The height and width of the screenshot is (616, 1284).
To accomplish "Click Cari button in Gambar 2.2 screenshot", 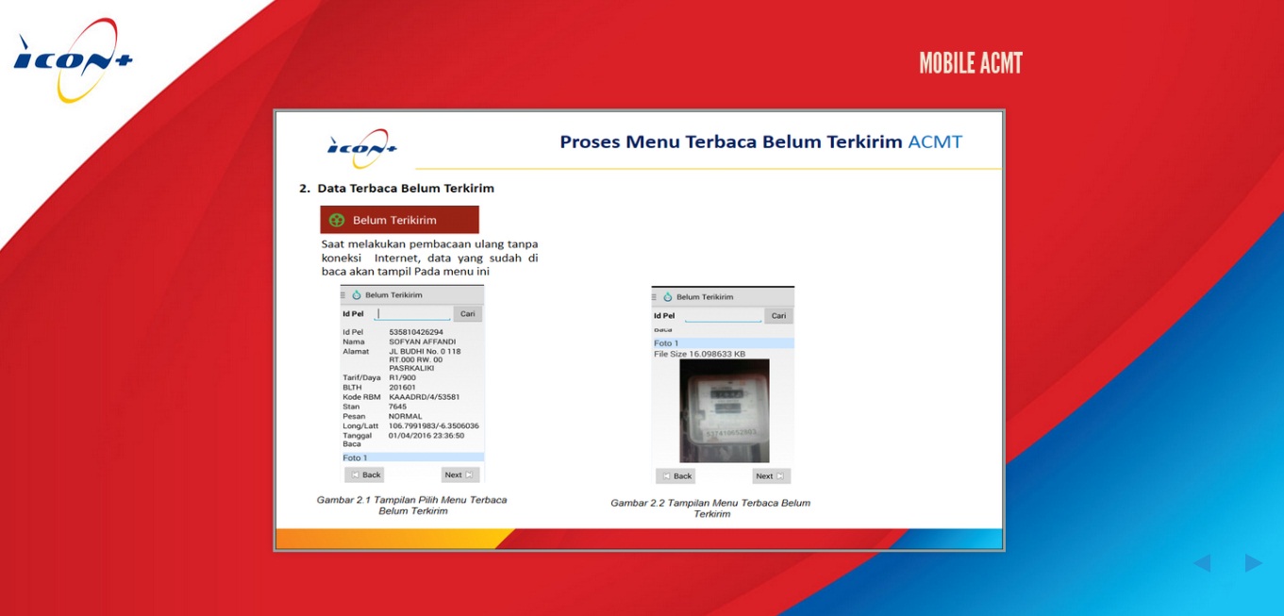I will pyautogui.click(x=778, y=315).
